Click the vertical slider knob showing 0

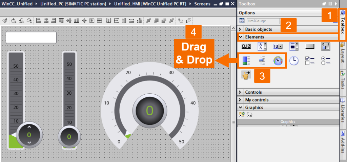(x=29, y=135)
